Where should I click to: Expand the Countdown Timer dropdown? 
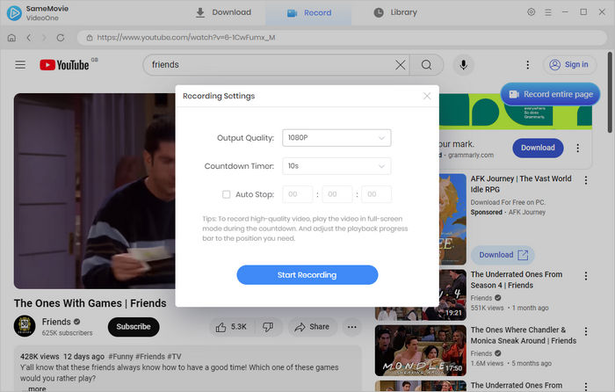click(x=336, y=166)
